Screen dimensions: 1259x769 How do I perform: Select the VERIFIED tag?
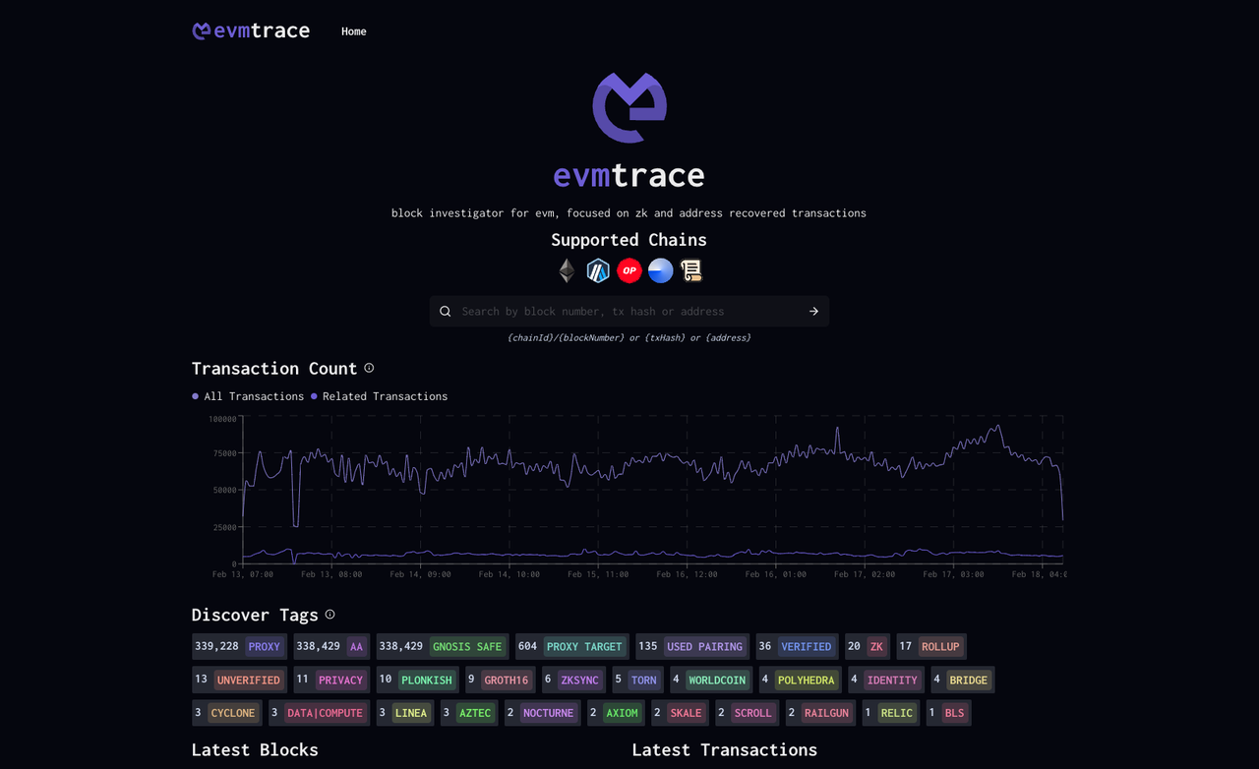808,646
